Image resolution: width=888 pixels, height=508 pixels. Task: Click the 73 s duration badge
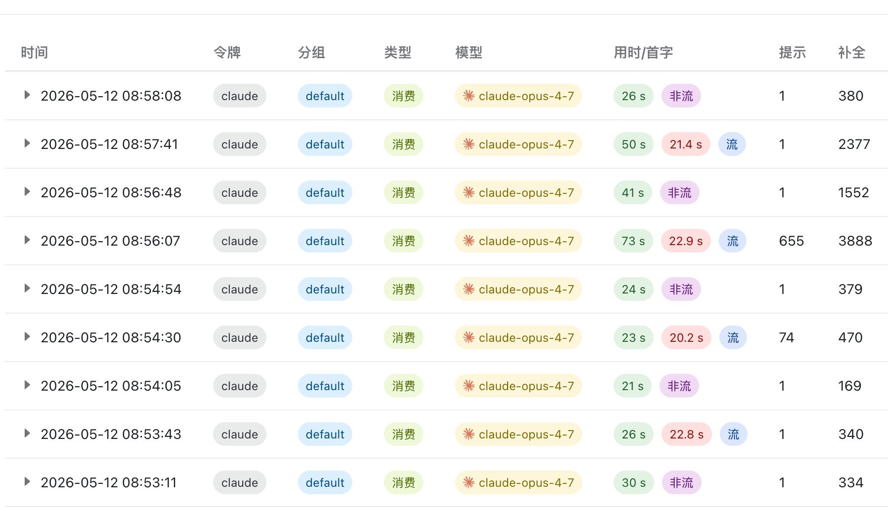click(x=633, y=241)
